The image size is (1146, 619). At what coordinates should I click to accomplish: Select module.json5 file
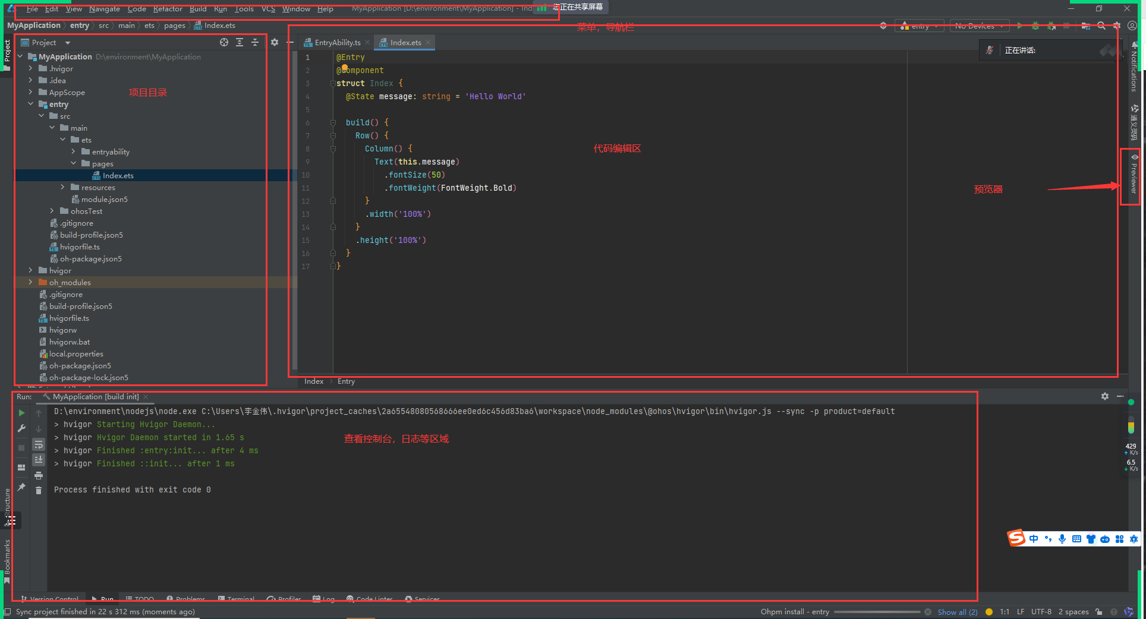pos(105,199)
